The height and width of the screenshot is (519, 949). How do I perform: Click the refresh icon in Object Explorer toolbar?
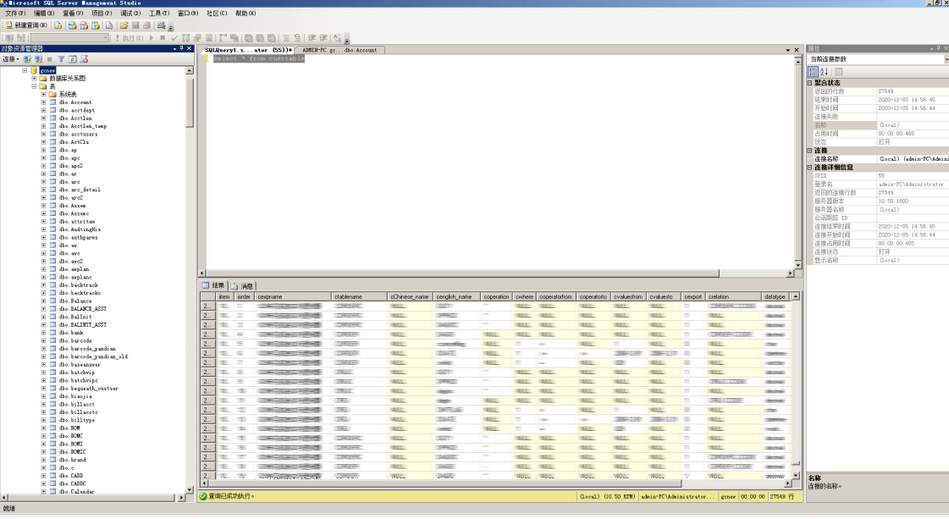click(73, 59)
